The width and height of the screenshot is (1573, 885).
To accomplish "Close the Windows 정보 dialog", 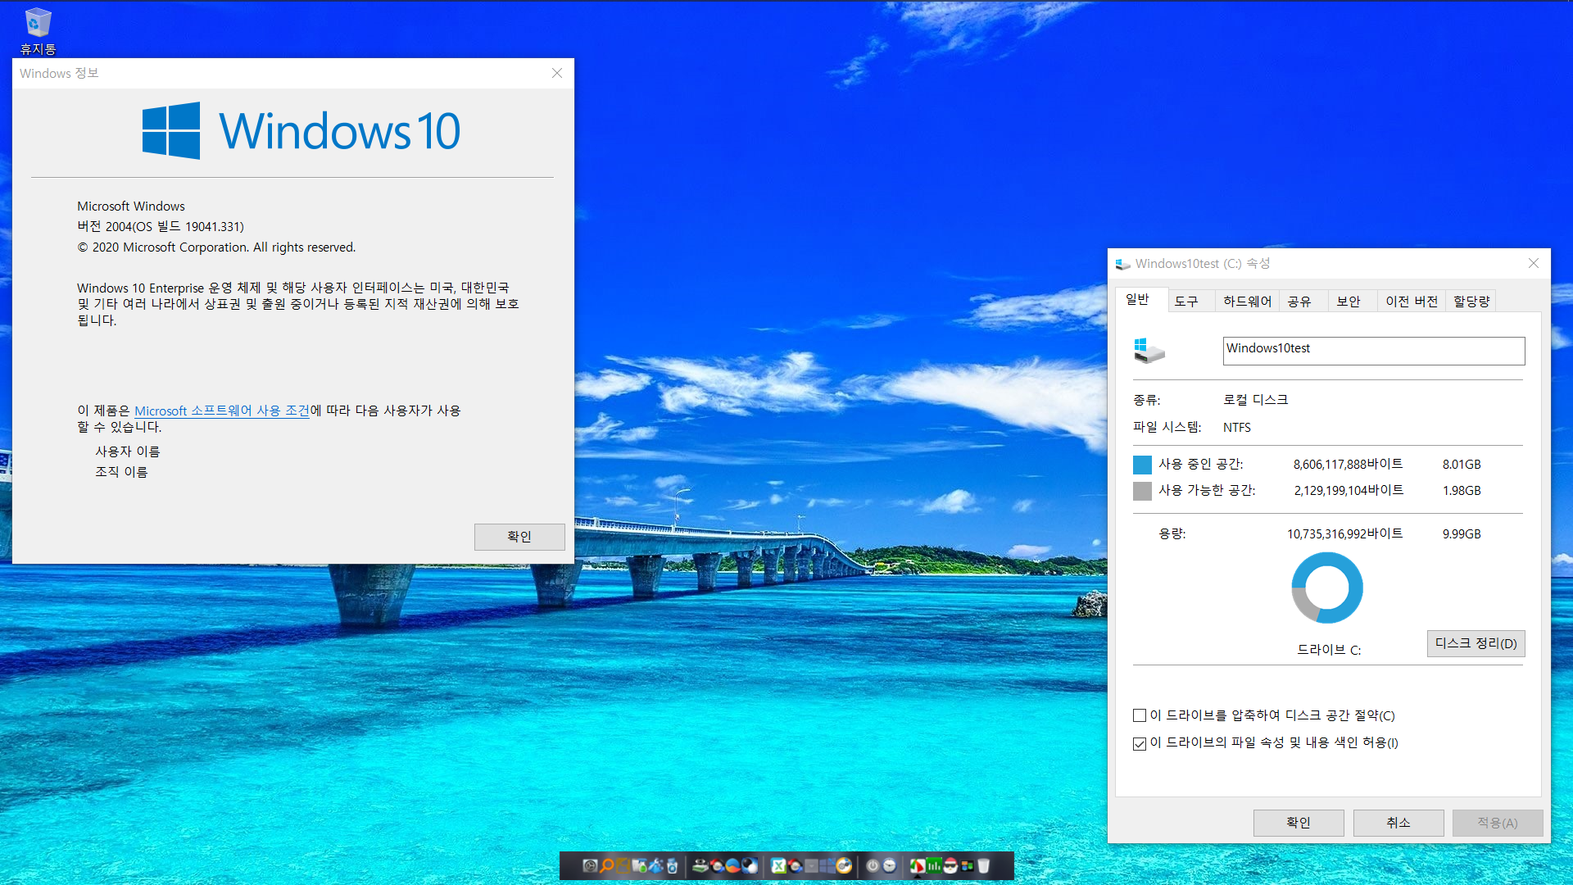I will (x=557, y=73).
